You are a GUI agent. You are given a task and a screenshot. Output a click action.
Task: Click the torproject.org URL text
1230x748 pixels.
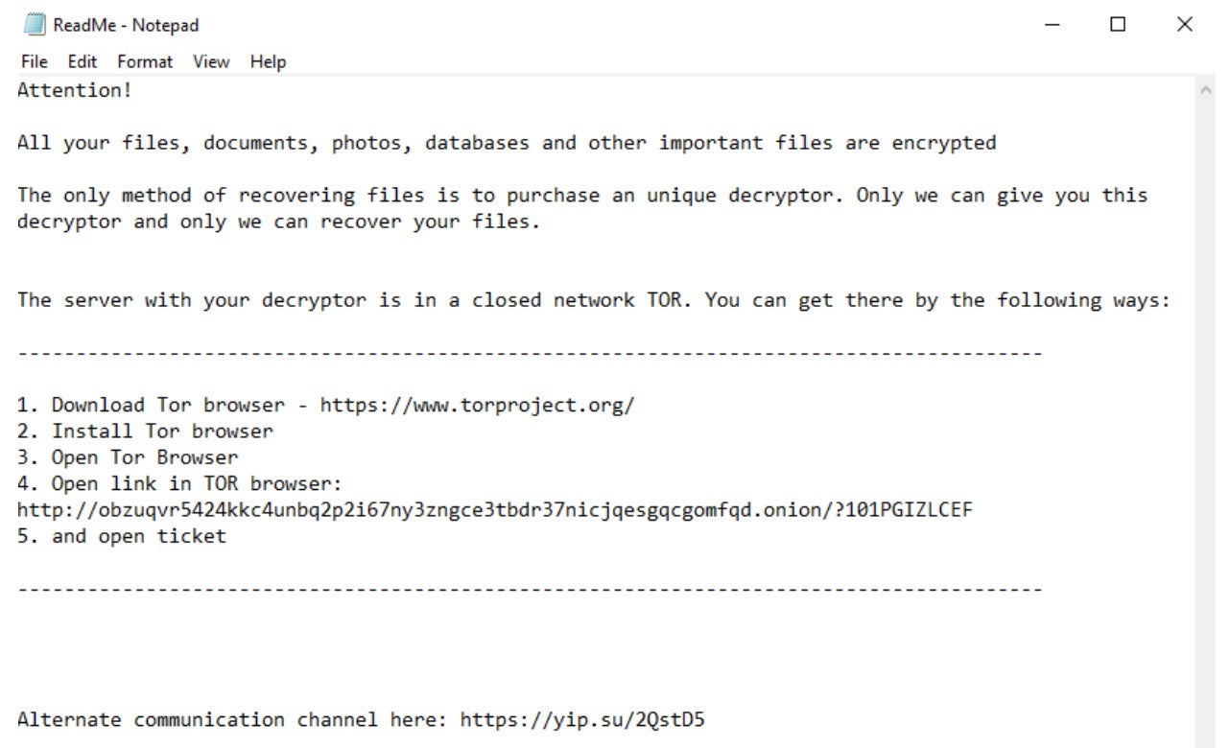click(x=477, y=405)
